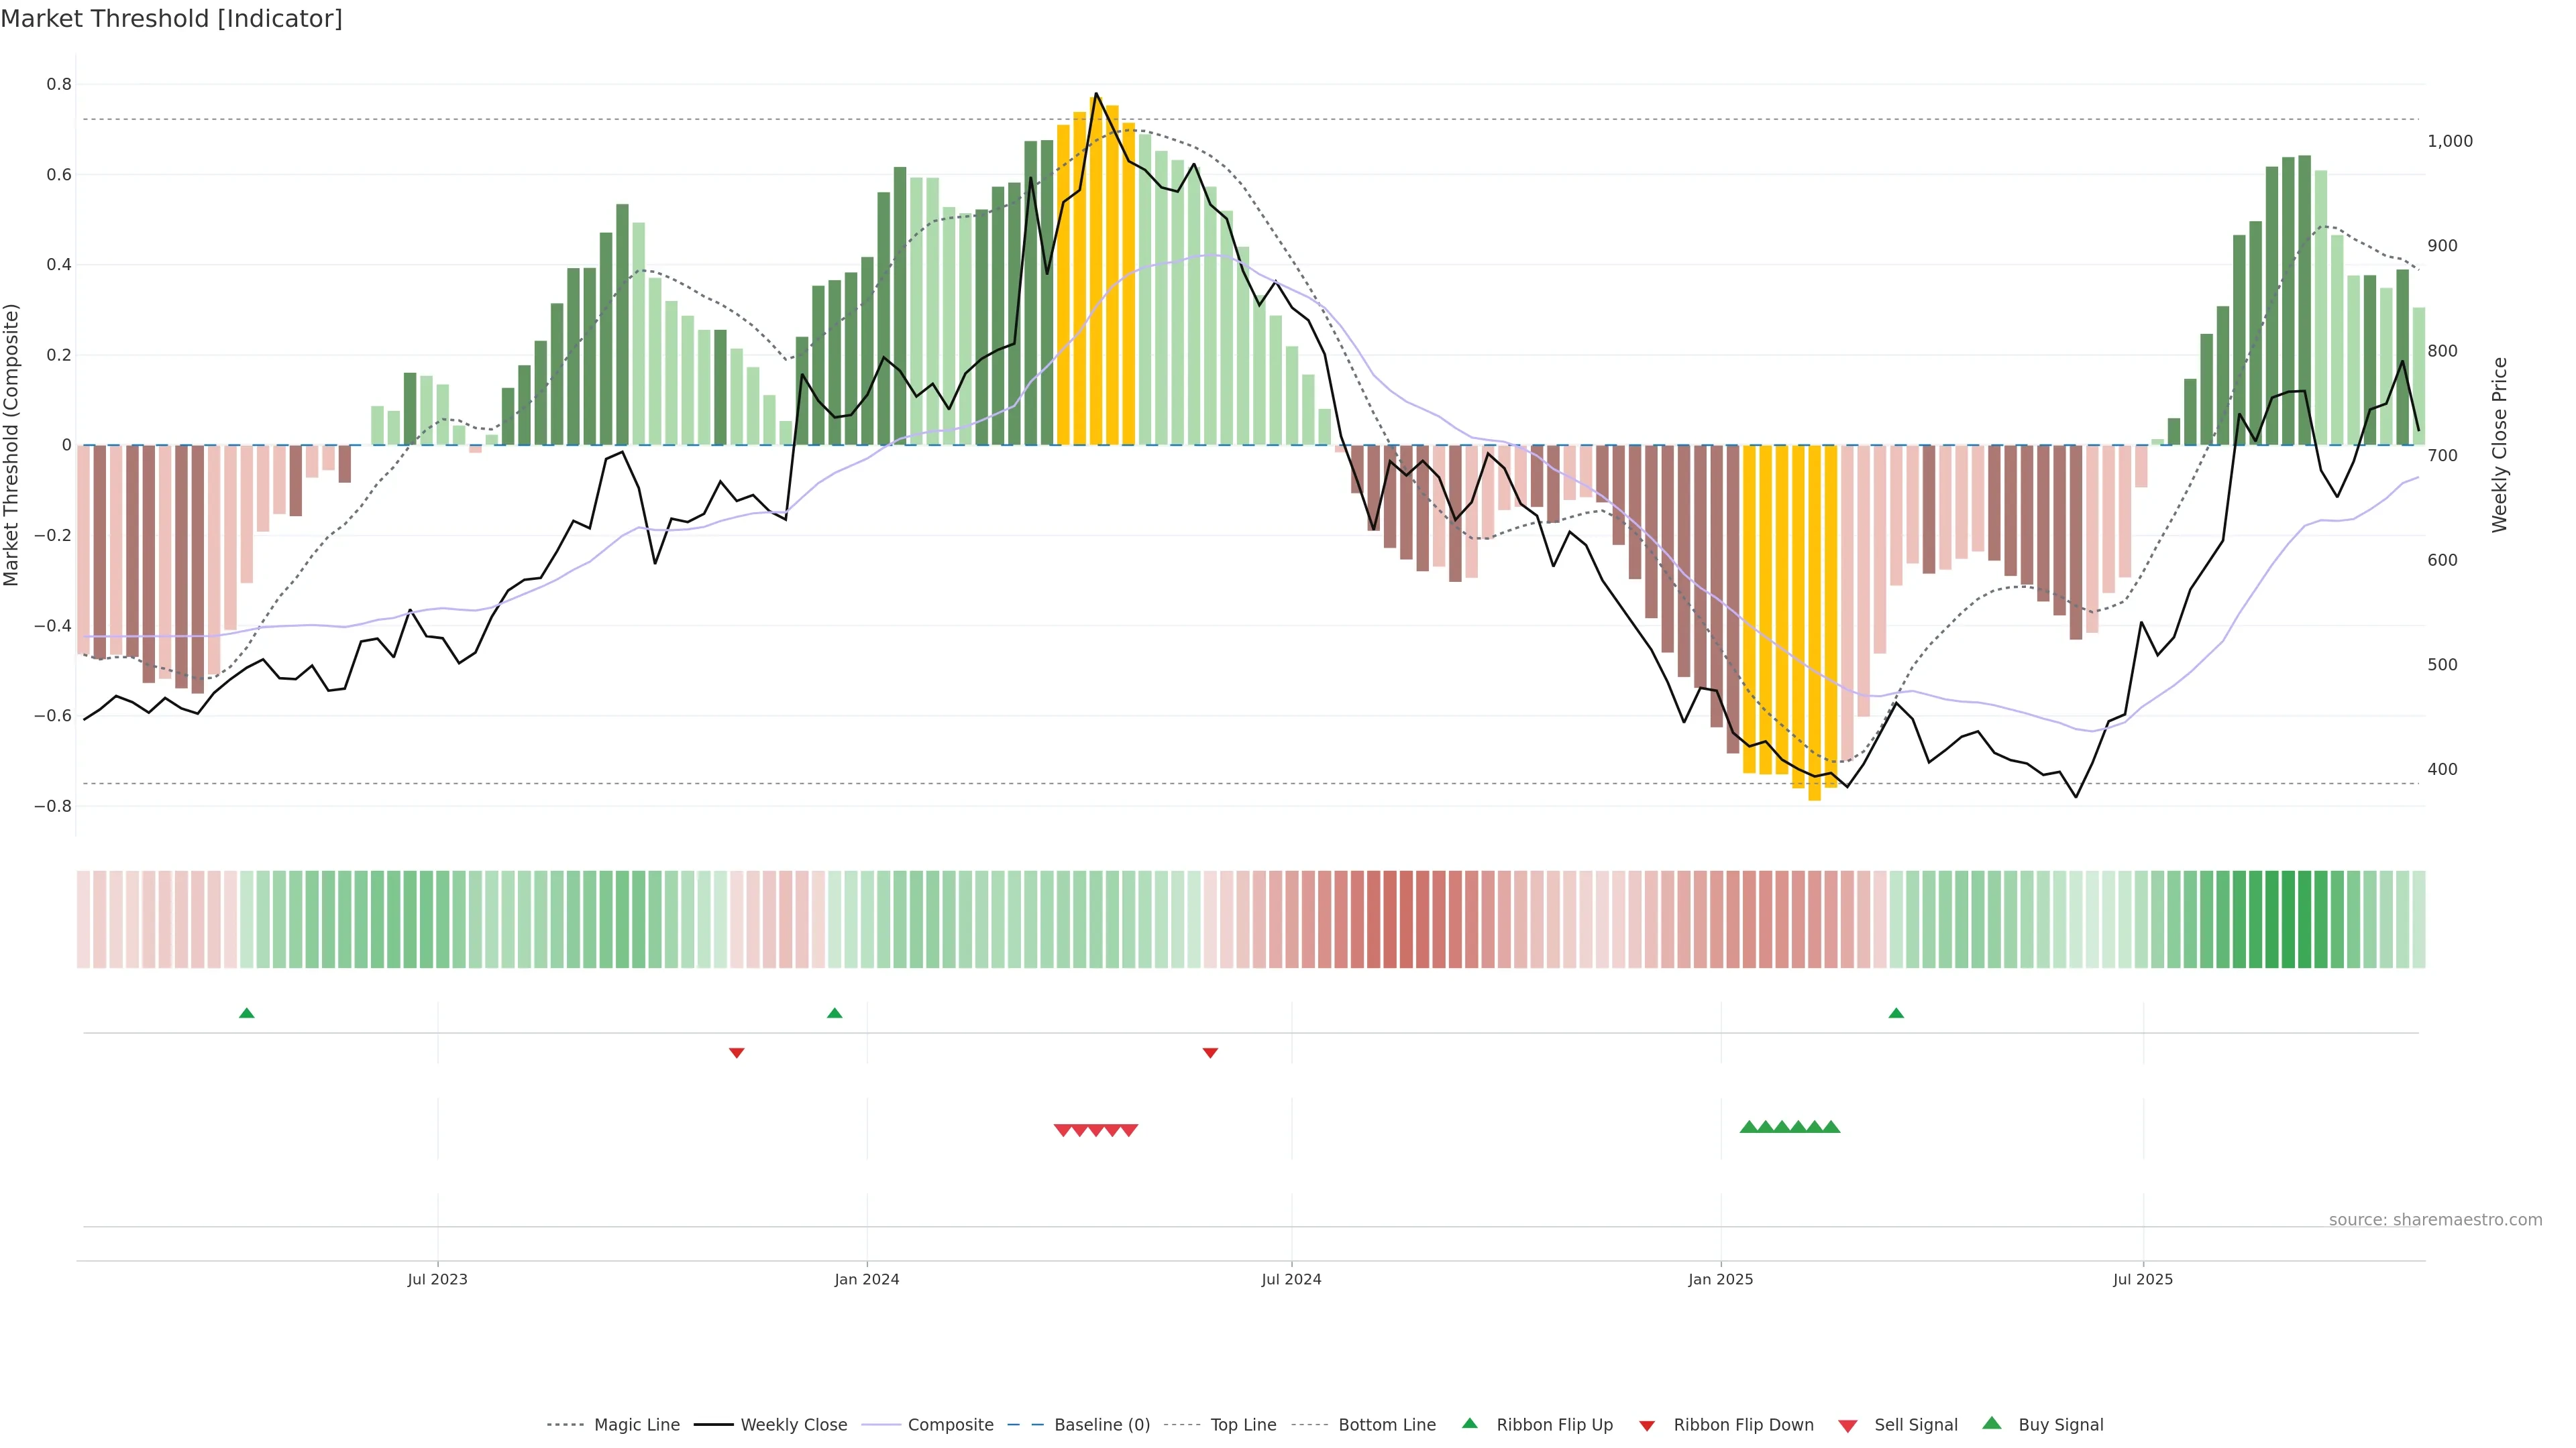Click the darkest green ribbon segment
Screen dimensions: 2576x1448
click(2288, 919)
